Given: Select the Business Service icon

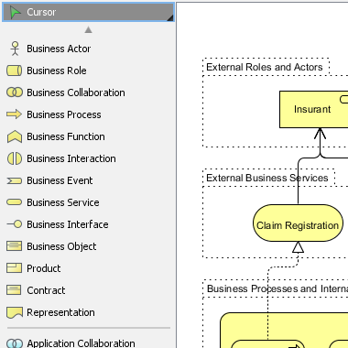Looking at the screenshot, I should tap(15, 202).
